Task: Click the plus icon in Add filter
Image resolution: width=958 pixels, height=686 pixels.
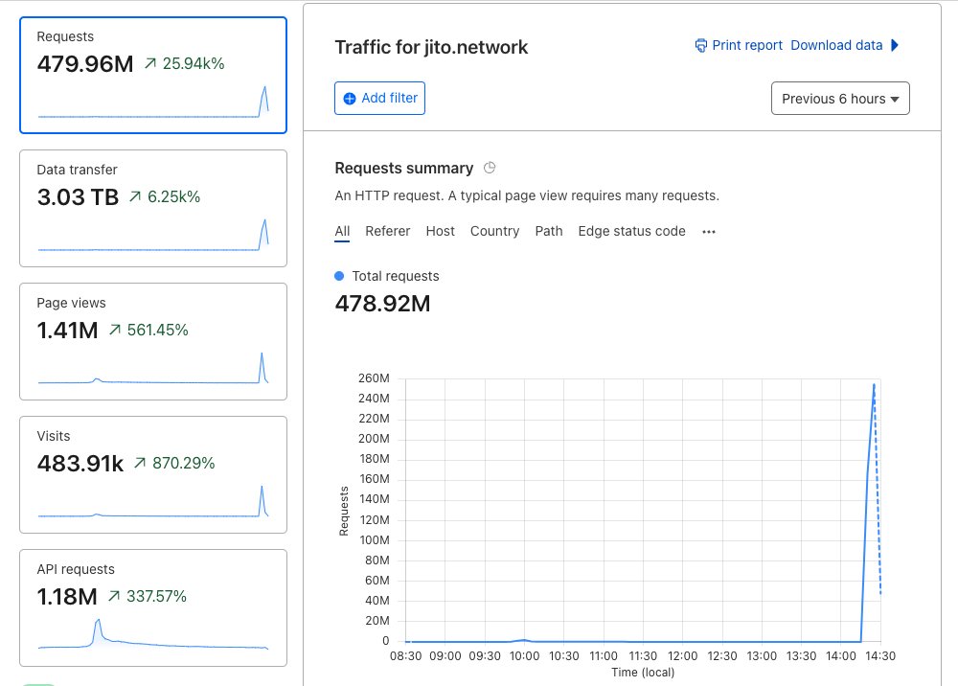Action: pos(350,99)
